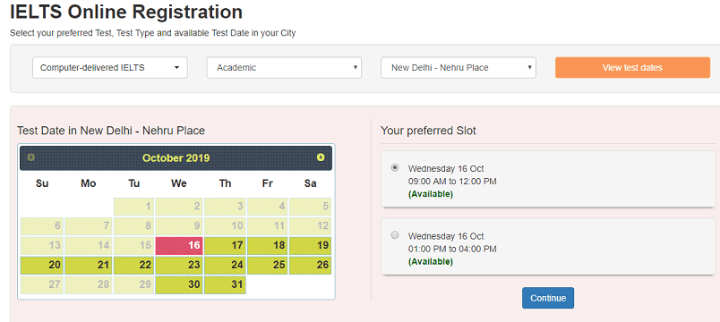Click the Continue button
The height and width of the screenshot is (322, 720).
pyautogui.click(x=548, y=298)
